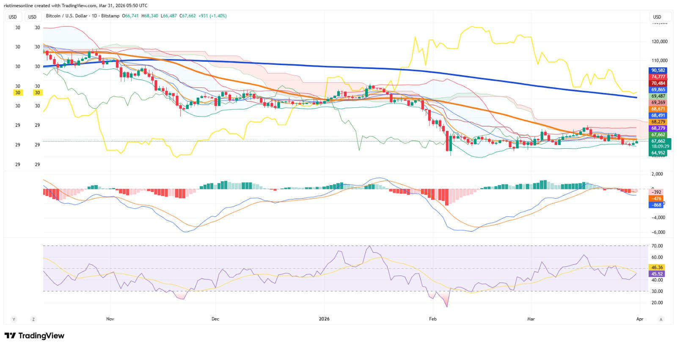Click the teal 64,952 price label
The image size is (677, 347).
pyautogui.click(x=658, y=153)
